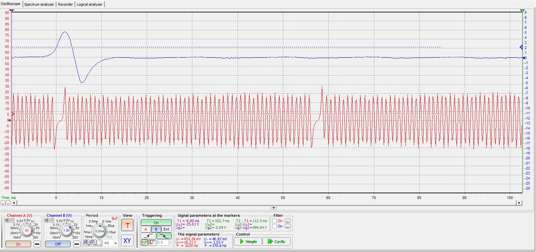Select falling edge trigger icon
This screenshot has width=536, height=252.
tap(164, 236)
